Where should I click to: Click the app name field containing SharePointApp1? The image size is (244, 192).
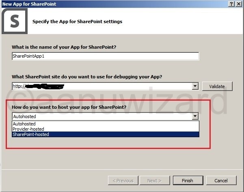(106, 56)
